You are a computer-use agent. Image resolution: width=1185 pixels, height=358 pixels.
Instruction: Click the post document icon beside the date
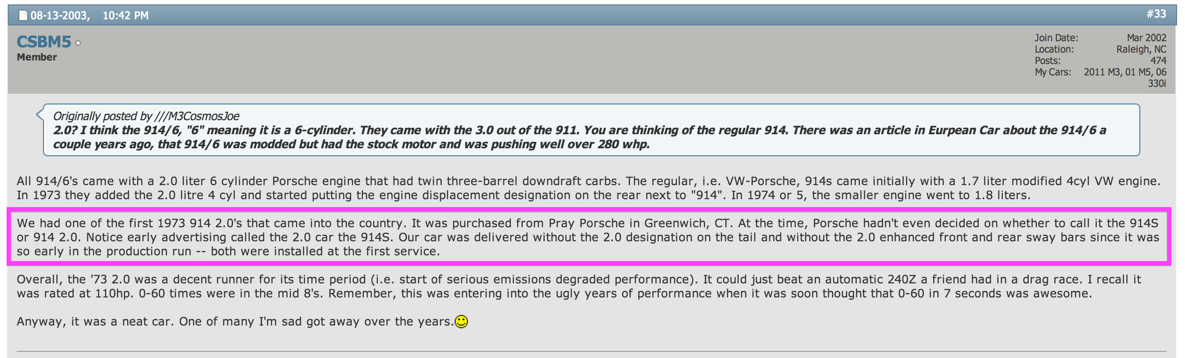[x=22, y=16]
